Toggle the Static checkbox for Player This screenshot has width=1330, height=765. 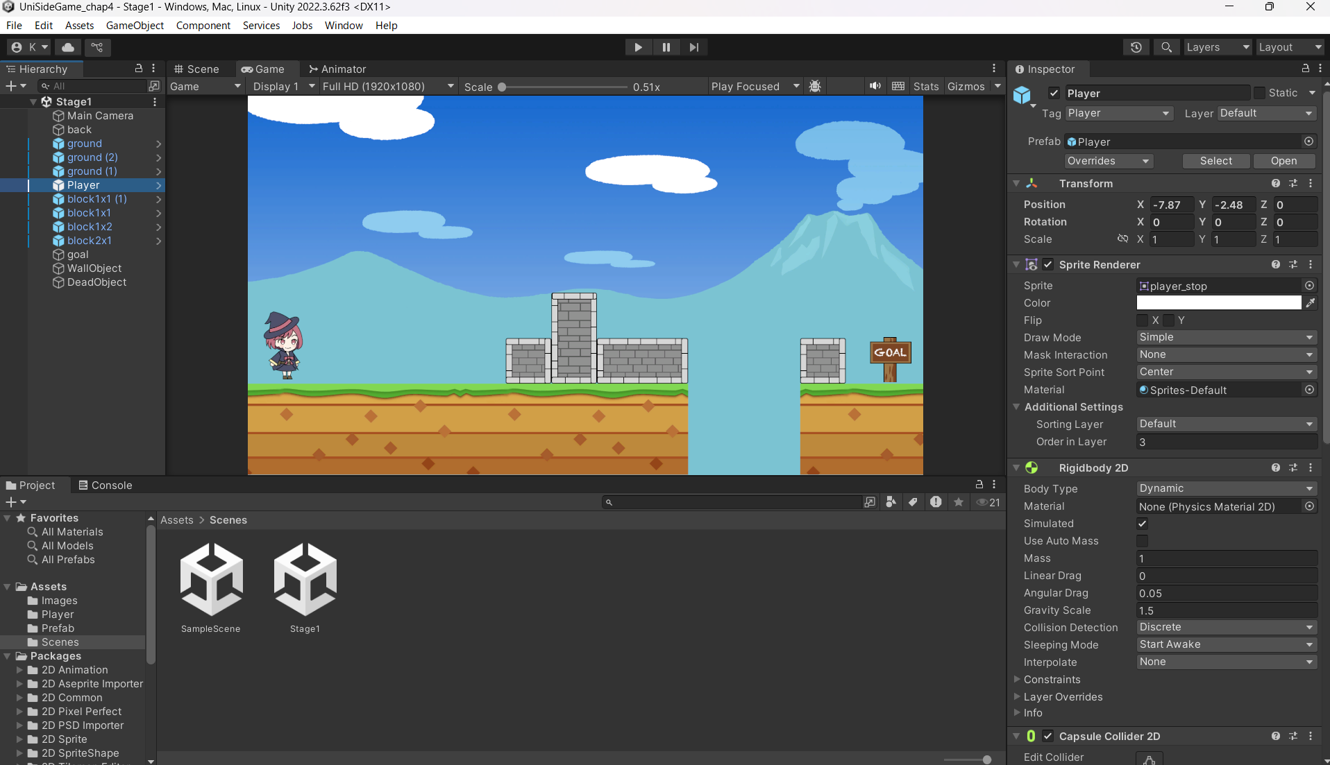click(x=1259, y=93)
